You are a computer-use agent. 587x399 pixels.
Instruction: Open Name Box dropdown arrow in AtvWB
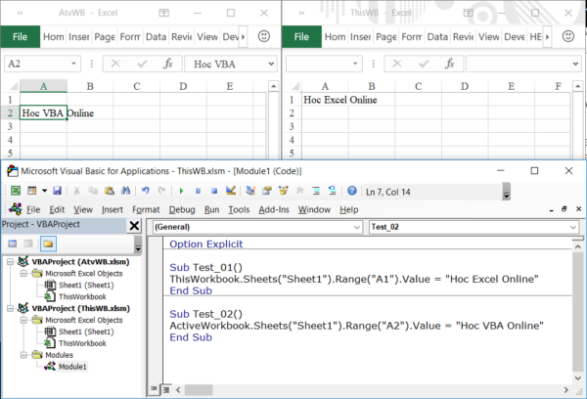coord(73,64)
